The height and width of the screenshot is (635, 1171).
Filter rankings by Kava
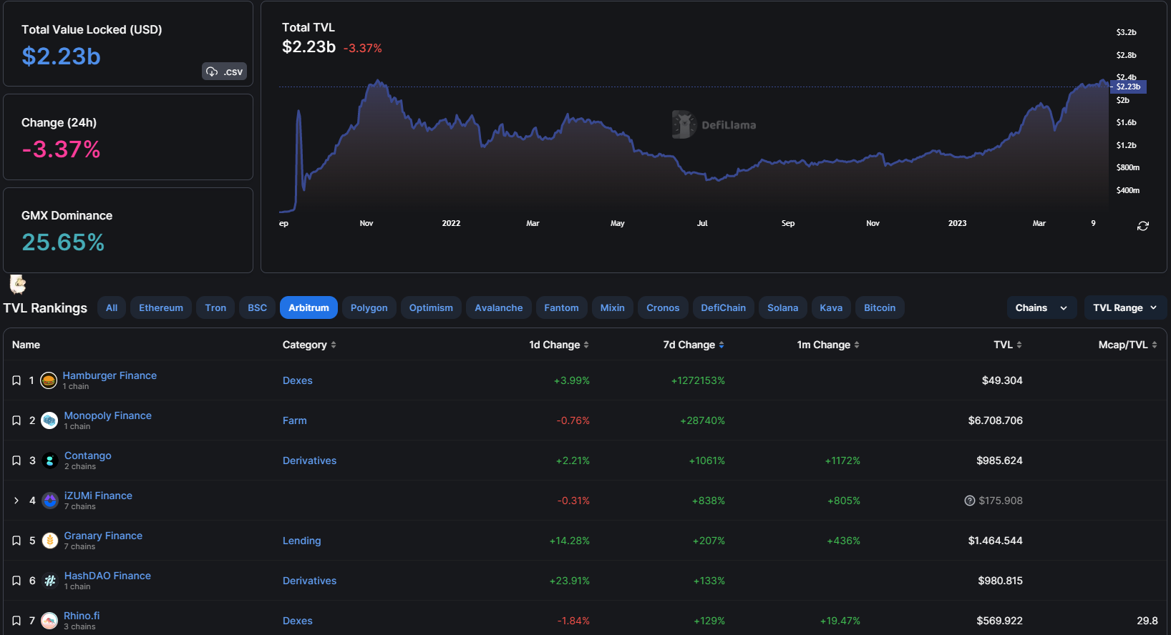click(x=831, y=307)
